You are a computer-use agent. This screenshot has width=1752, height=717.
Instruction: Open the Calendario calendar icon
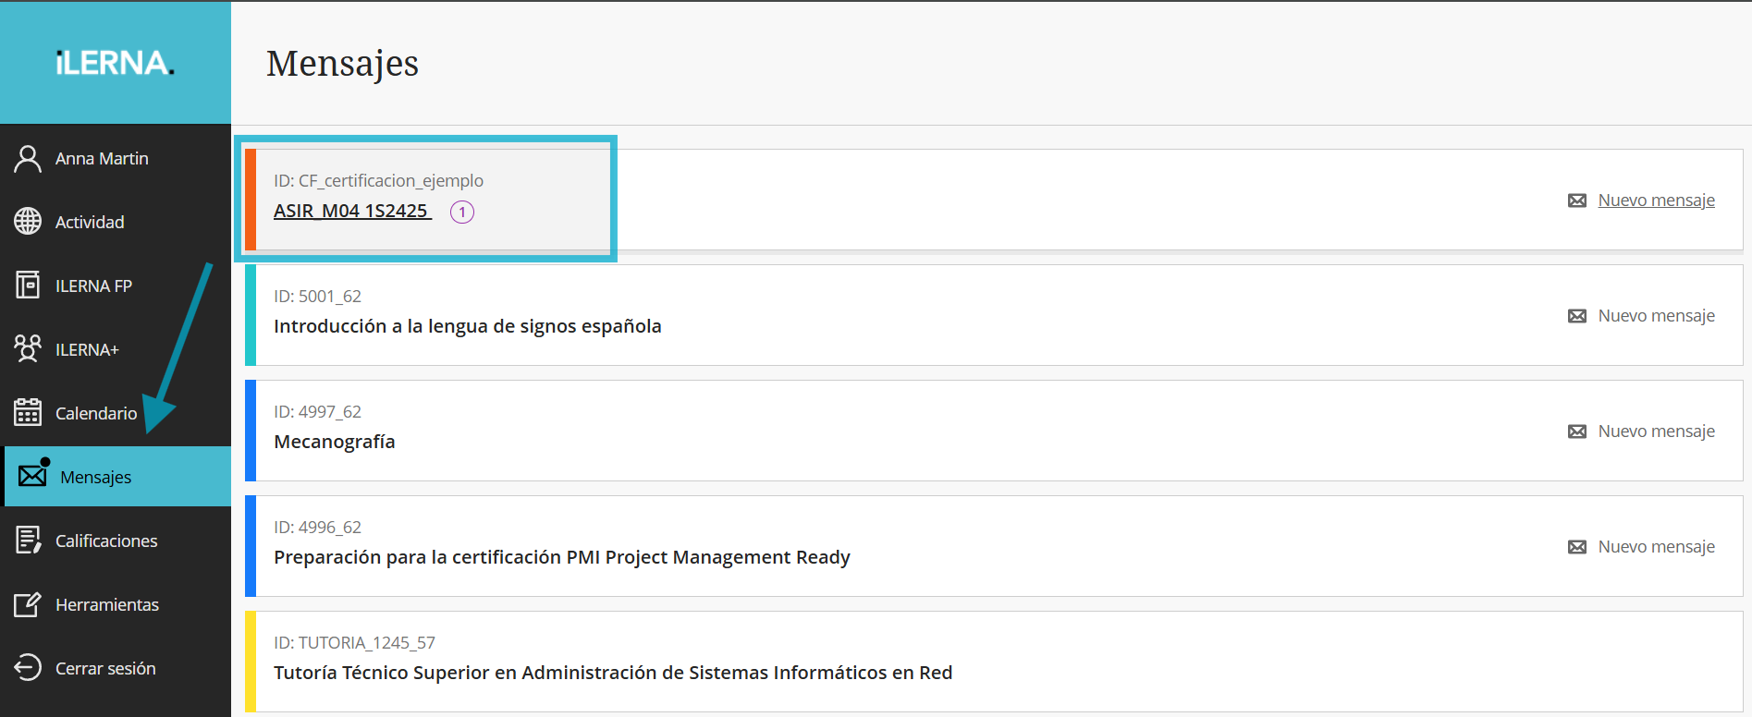pyautogui.click(x=28, y=413)
